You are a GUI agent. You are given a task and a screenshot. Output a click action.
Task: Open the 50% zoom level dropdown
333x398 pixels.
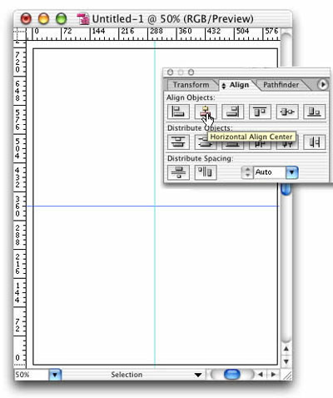coord(55,375)
